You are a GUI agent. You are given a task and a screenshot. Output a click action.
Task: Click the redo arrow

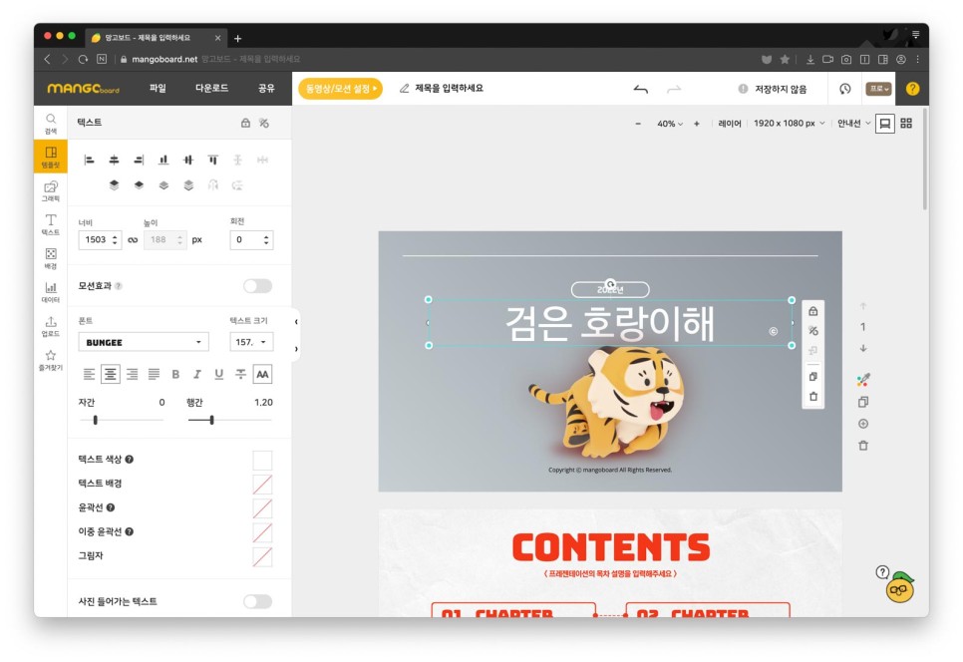tap(674, 90)
